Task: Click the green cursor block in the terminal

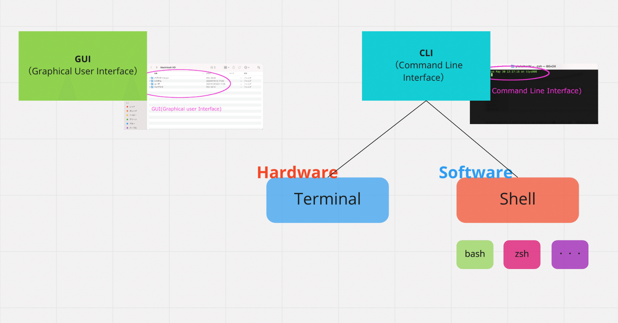Action: point(492,75)
